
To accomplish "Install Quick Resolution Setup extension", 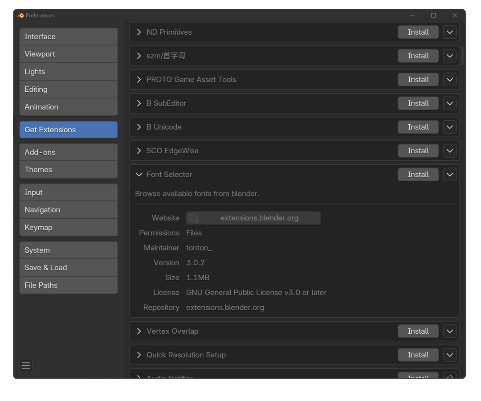I will [x=418, y=355].
